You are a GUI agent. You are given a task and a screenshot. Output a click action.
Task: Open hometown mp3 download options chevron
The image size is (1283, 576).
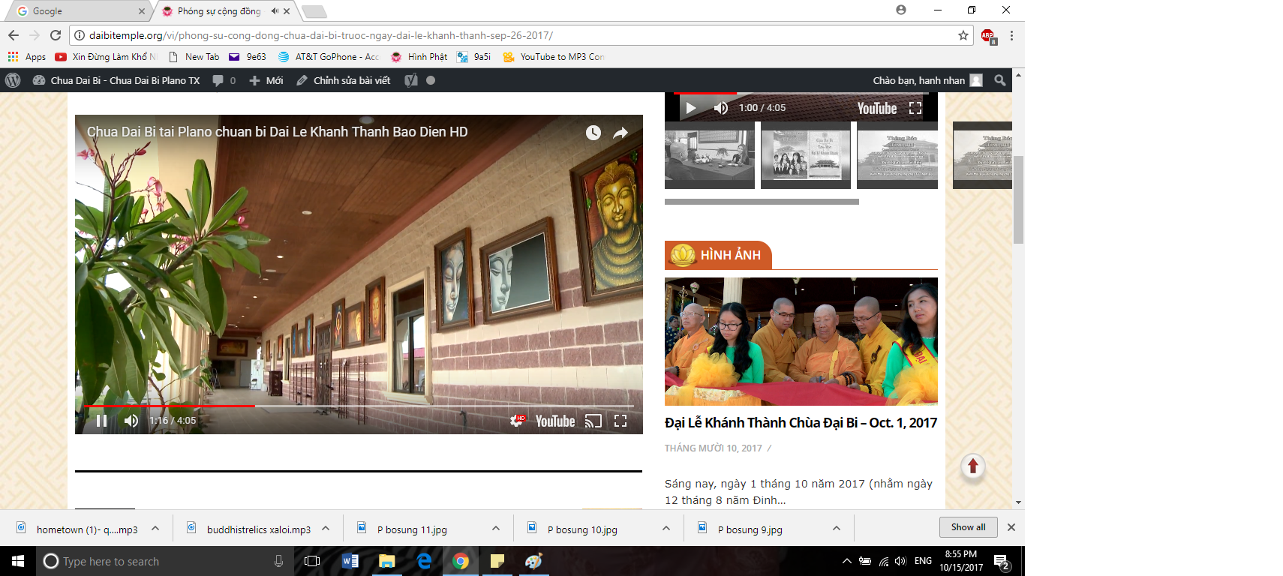(x=155, y=529)
